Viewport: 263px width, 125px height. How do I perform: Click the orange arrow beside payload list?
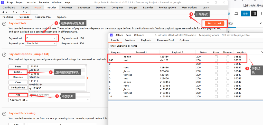click(x=88, y=78)
